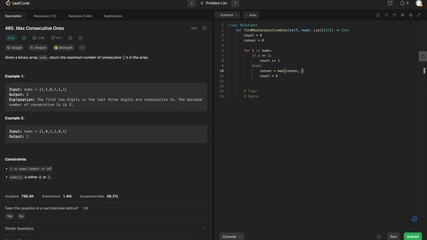Submit the solution
427x240 pixels.
(x=412, y=237)
